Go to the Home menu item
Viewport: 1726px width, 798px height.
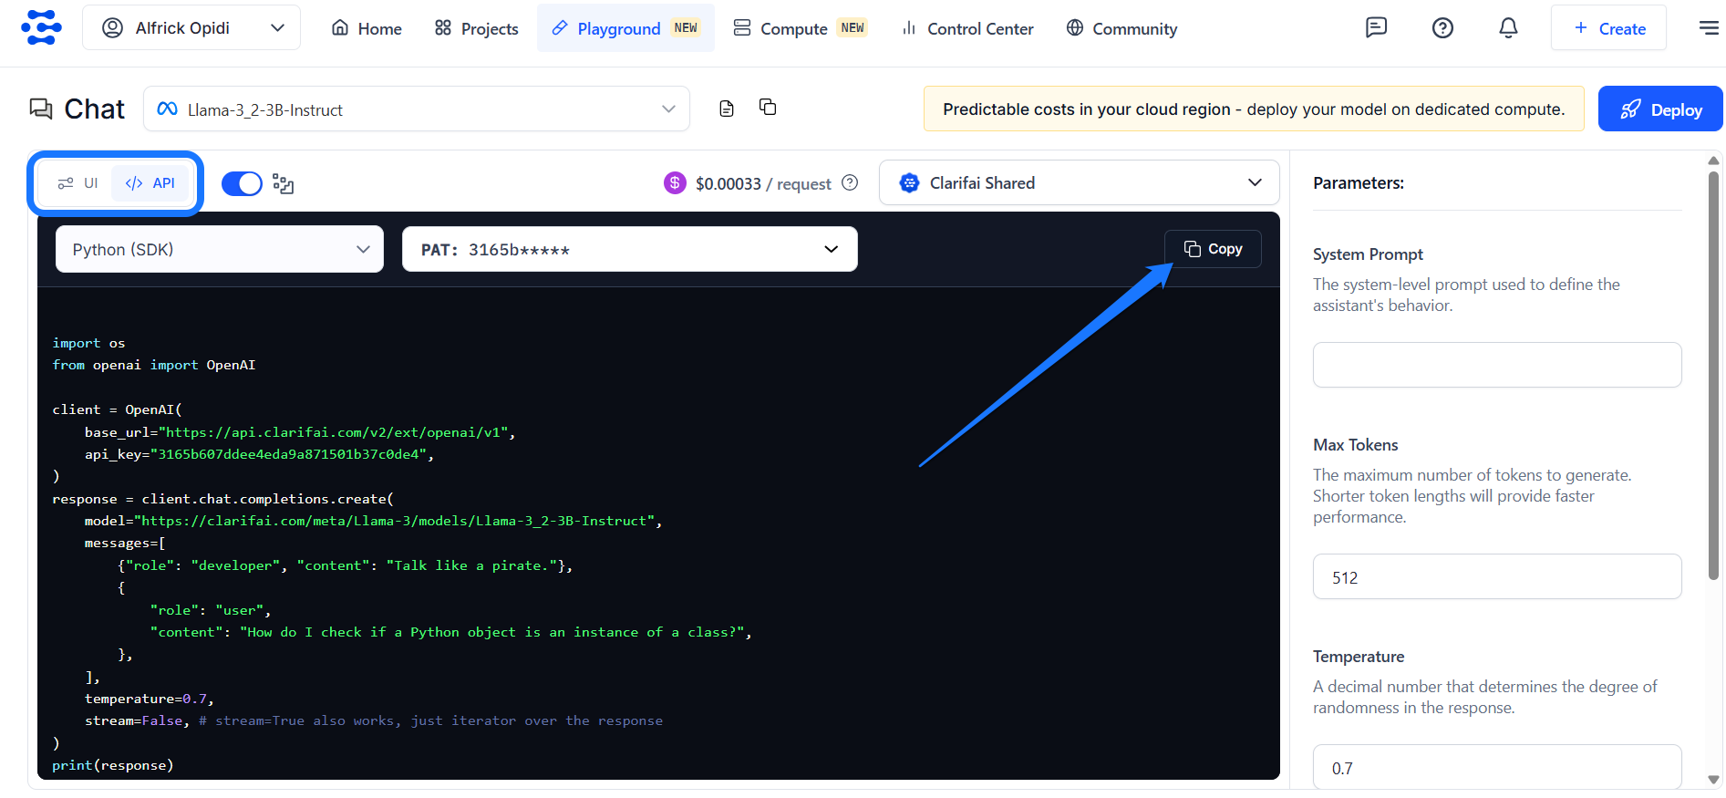[367, 28]
